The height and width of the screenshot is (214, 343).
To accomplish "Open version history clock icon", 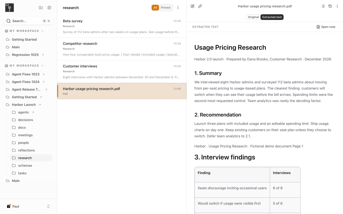I will click(x=330, y=6).
